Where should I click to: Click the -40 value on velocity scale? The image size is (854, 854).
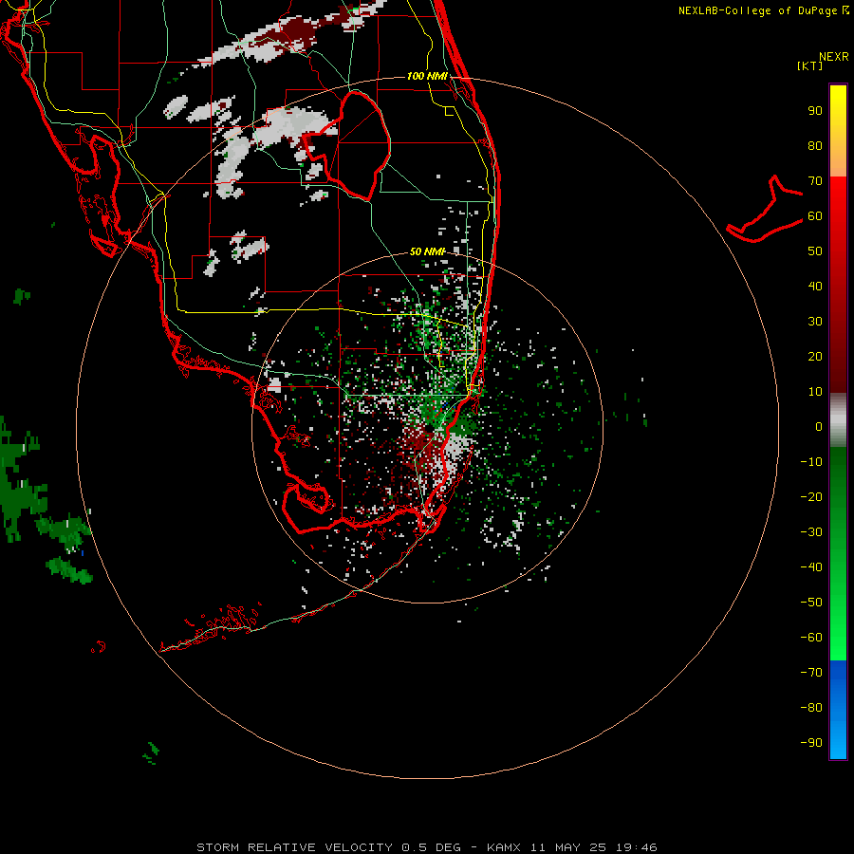811,567
